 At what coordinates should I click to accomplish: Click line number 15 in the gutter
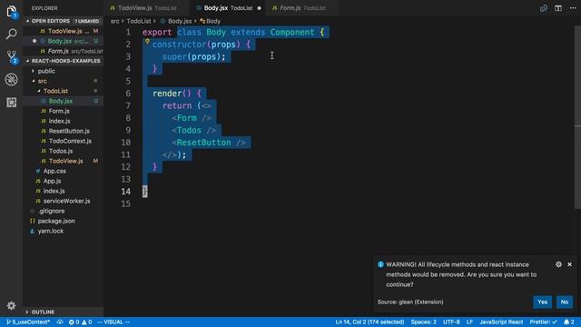(125, 203)
